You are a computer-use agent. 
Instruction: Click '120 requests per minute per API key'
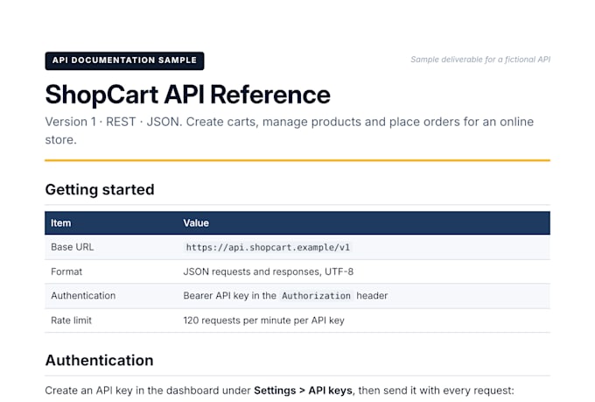point(263,321)
